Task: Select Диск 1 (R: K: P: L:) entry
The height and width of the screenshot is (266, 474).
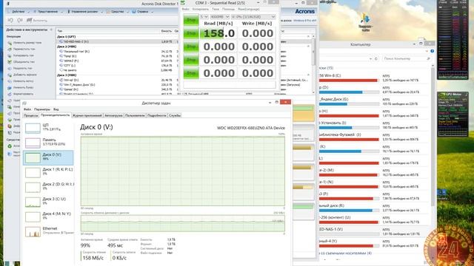Action: pos(48,172)
